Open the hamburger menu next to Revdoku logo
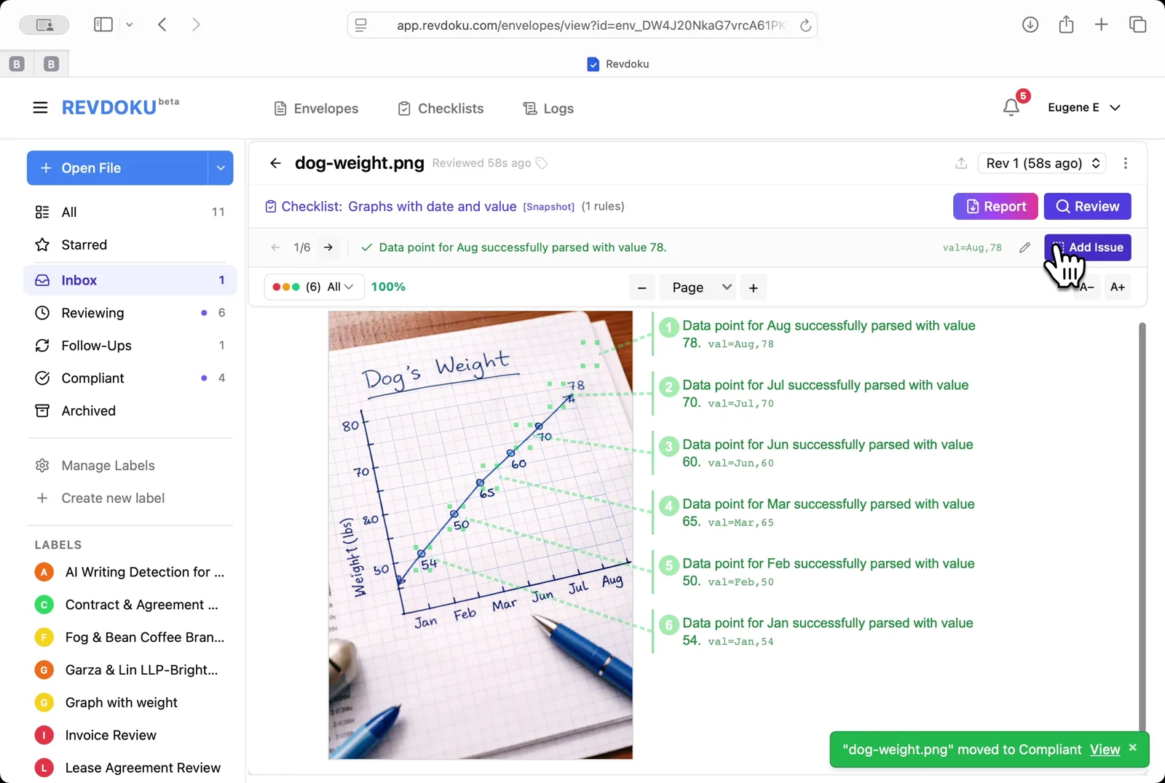This screenshot has width=1165, height=783. (40, 108)
